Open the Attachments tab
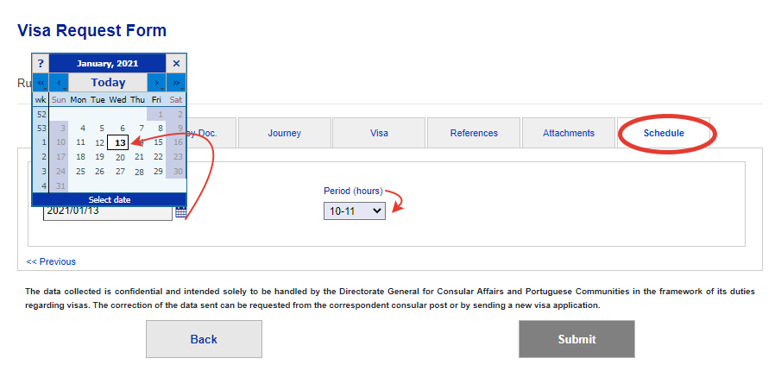 click(x=568, y=133)
